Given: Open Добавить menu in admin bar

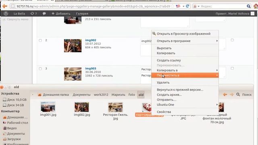Looking at the screenshot, I should click(x=61, y=13).
